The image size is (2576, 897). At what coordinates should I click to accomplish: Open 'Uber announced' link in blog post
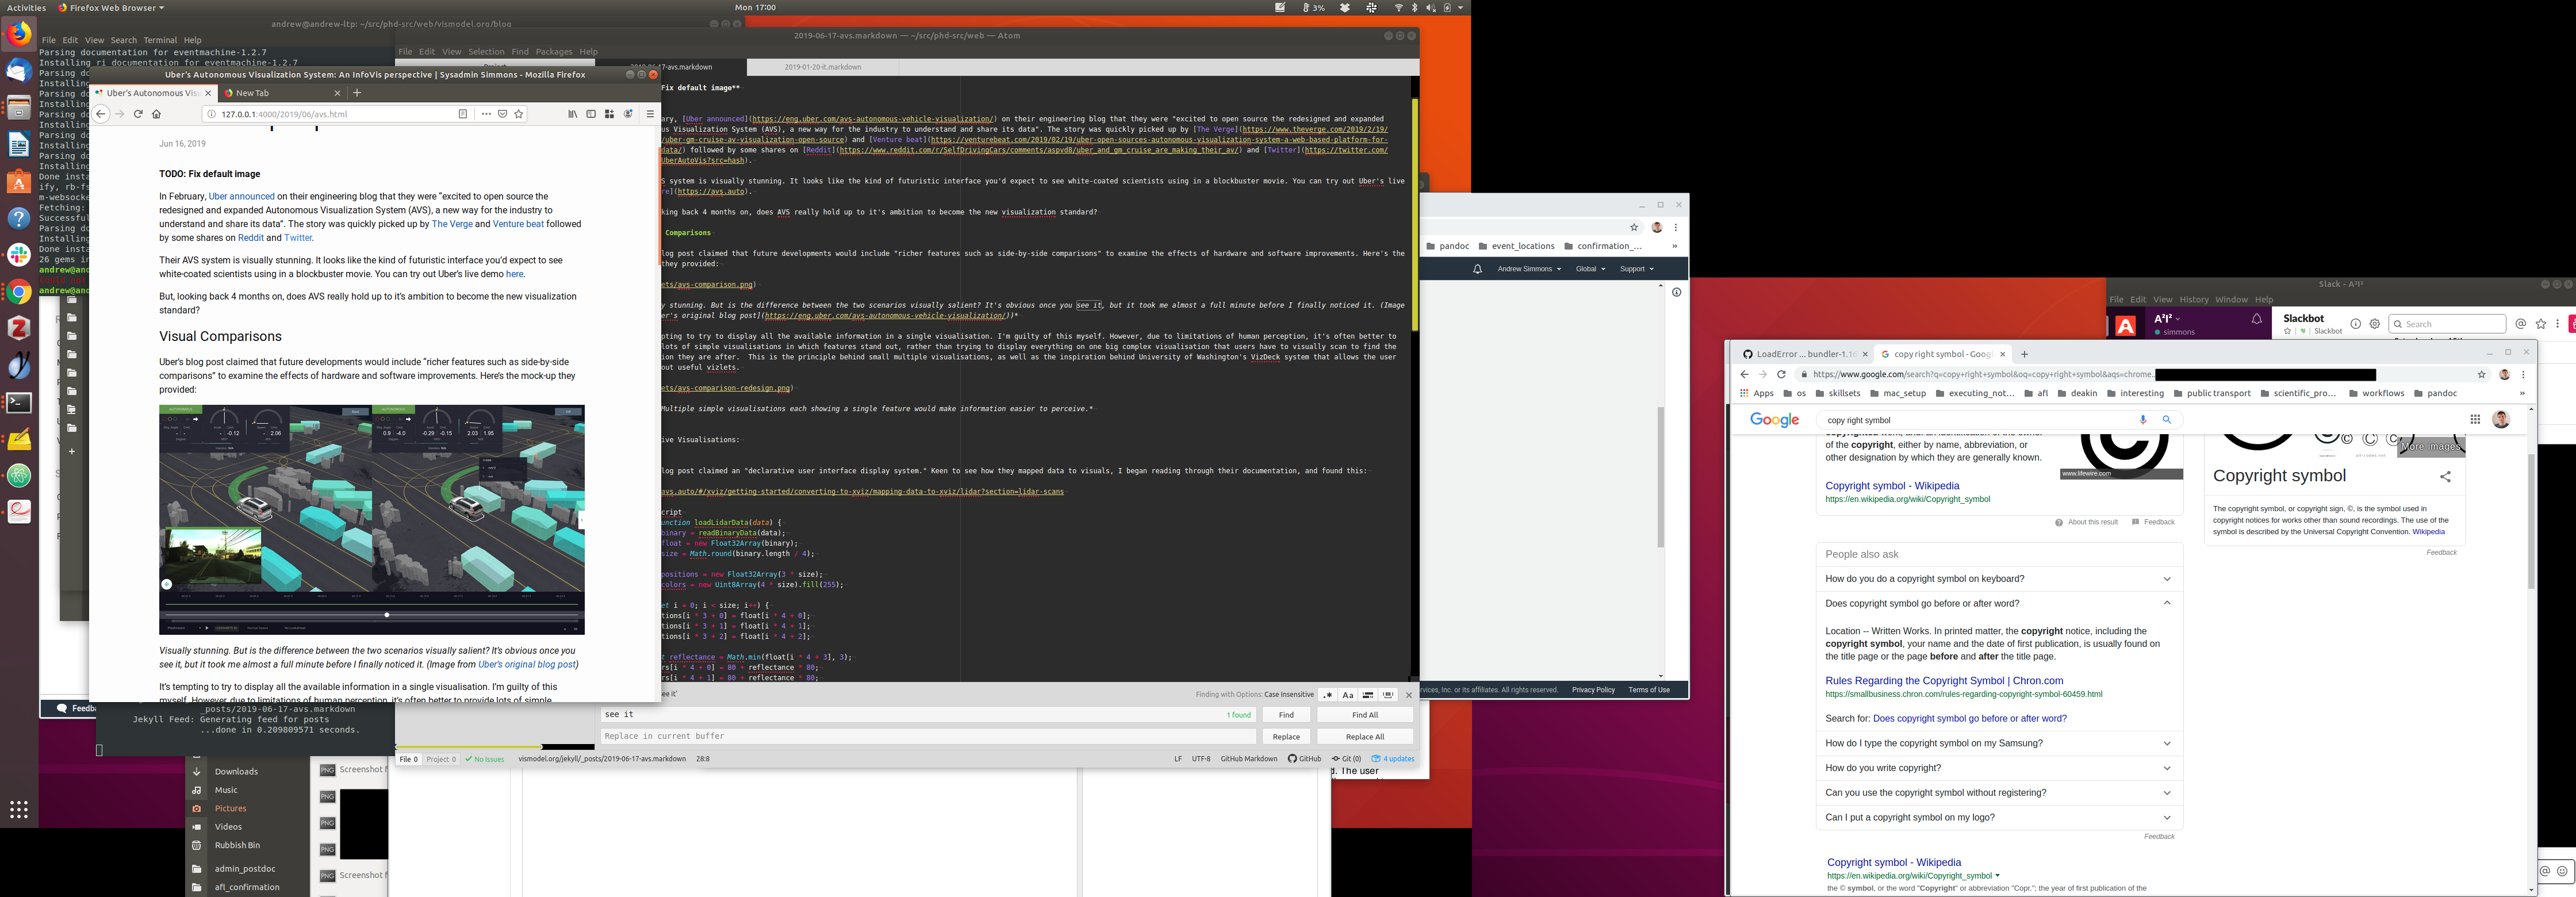[x=241, y=197]
